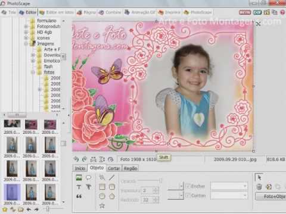Switch to the Cortar tab
The image size is (286, 214).
coord(114,168)
